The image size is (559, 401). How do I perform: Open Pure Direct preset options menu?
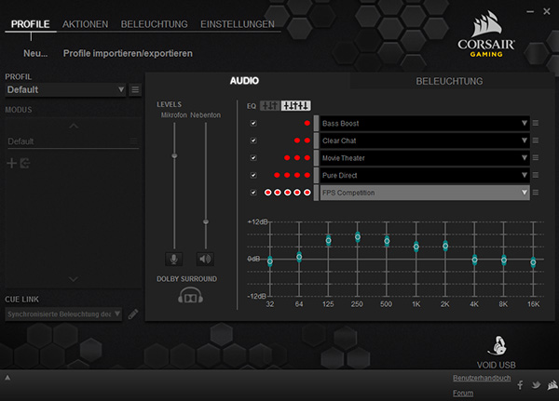click(x=535, y=175)
